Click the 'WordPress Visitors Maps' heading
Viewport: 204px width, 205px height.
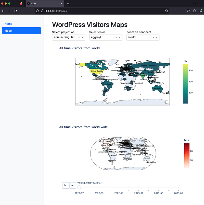click(x=90, y=25)
